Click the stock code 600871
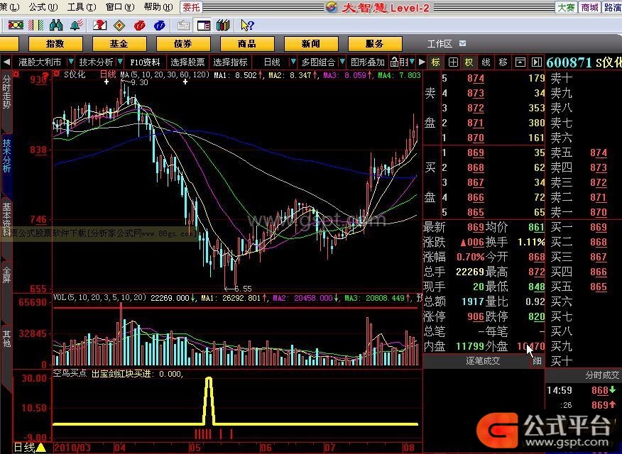 click(569, 62)
